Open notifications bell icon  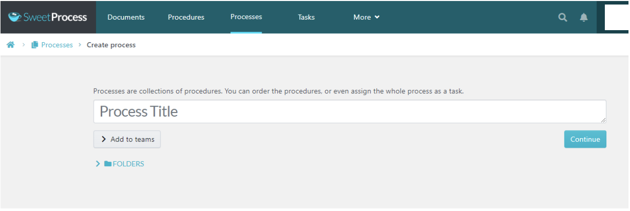click(x=584, y=18)
